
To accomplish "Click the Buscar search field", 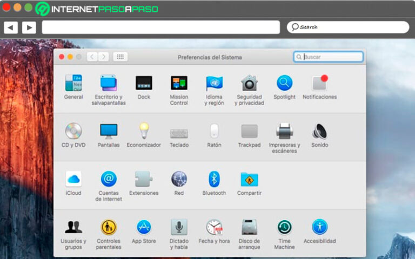I will click(x=328, y=57).
